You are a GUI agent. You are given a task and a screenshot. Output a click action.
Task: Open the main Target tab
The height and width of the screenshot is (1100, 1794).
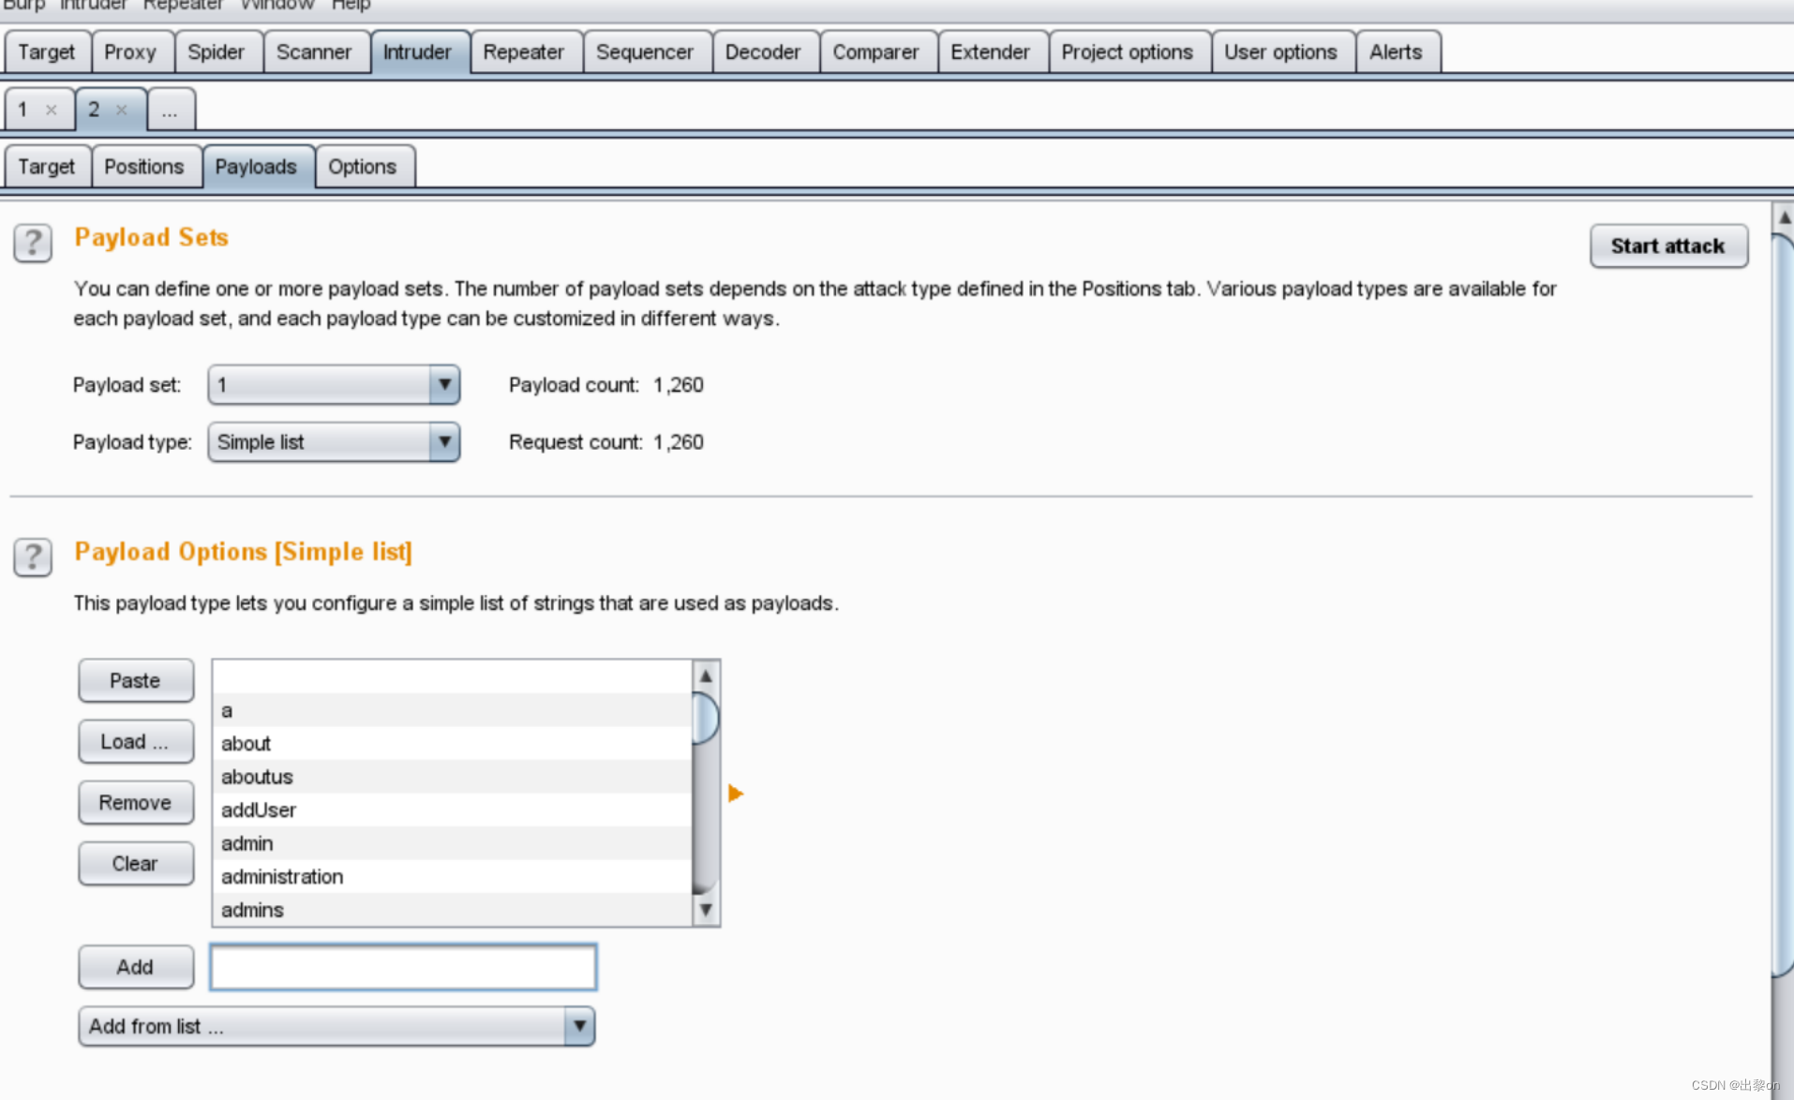47,52
